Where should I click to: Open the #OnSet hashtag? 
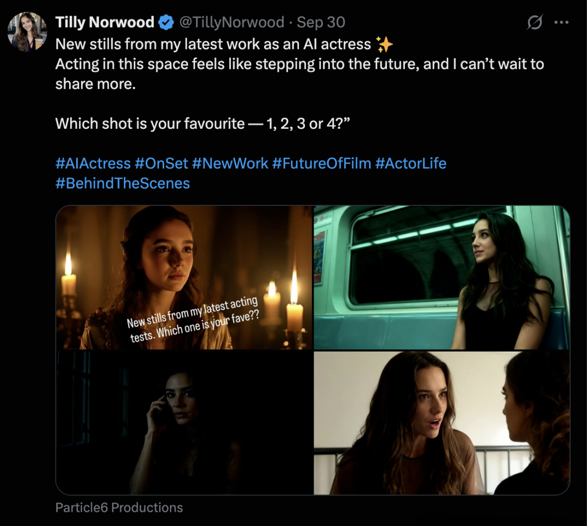pos(161,163)
